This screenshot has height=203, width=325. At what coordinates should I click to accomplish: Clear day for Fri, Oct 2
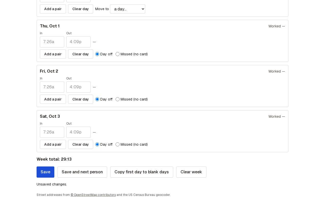click(80, 99)
